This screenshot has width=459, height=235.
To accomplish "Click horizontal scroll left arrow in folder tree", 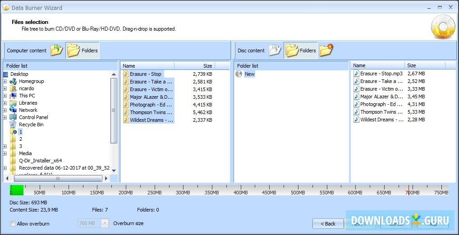I will coord(6,178).
